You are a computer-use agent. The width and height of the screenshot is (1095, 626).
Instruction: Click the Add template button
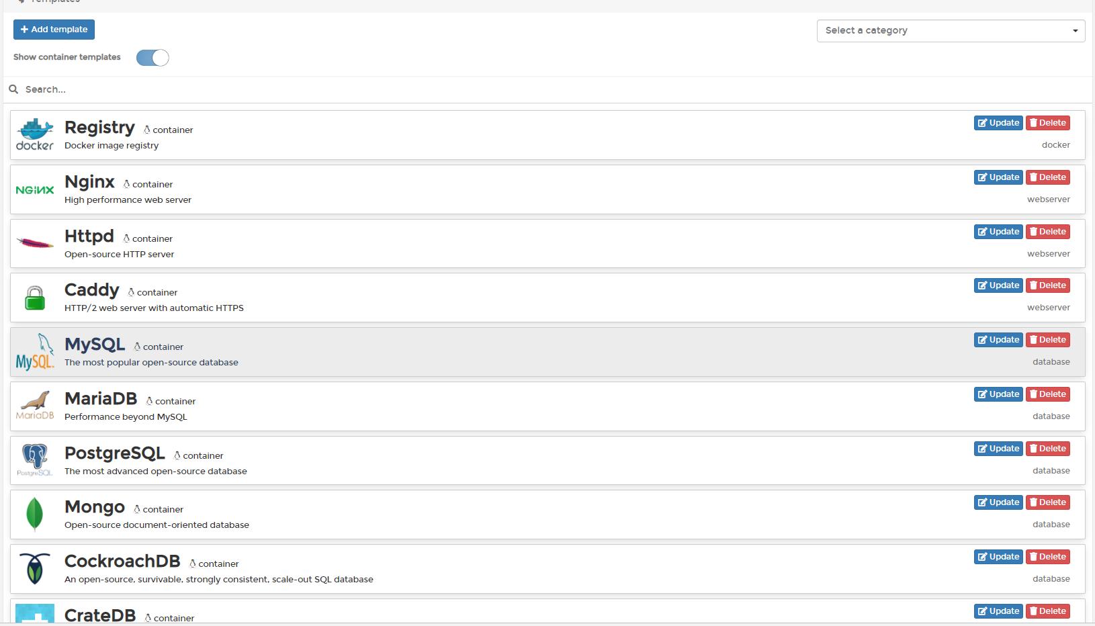[54, 30]
